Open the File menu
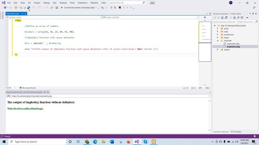This screenshot has height=145, width=259. 9,3
